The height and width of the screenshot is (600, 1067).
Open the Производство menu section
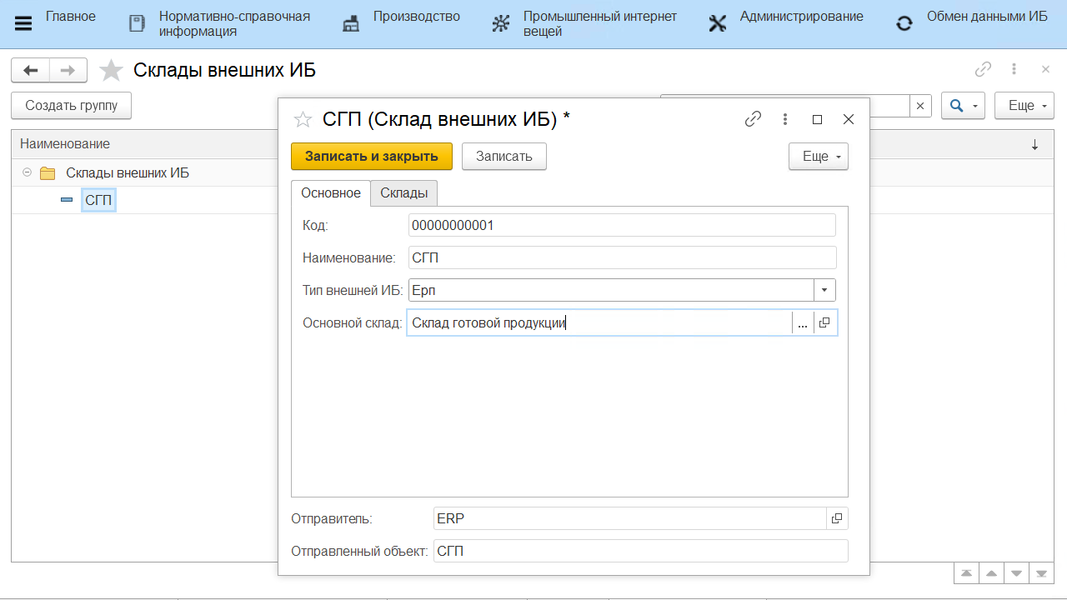click(416, 17)
